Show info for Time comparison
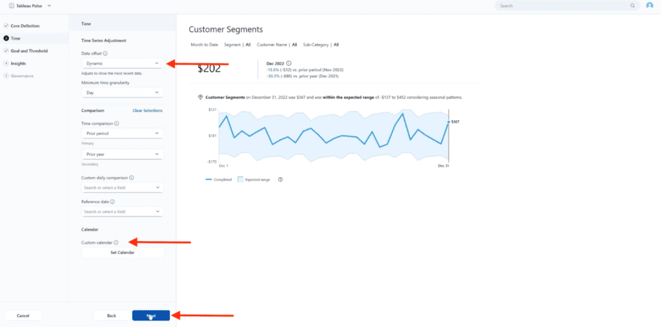The width and height of the screenshot is (661, 327). click(116, 123)
